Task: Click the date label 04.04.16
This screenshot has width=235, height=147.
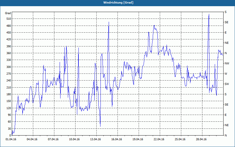Action: (32, 139)
